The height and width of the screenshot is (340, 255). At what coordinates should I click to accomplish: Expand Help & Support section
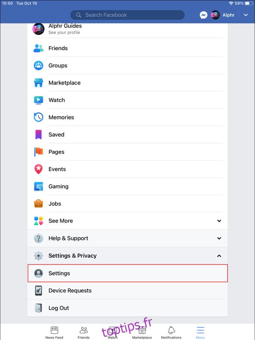[127, 238]
